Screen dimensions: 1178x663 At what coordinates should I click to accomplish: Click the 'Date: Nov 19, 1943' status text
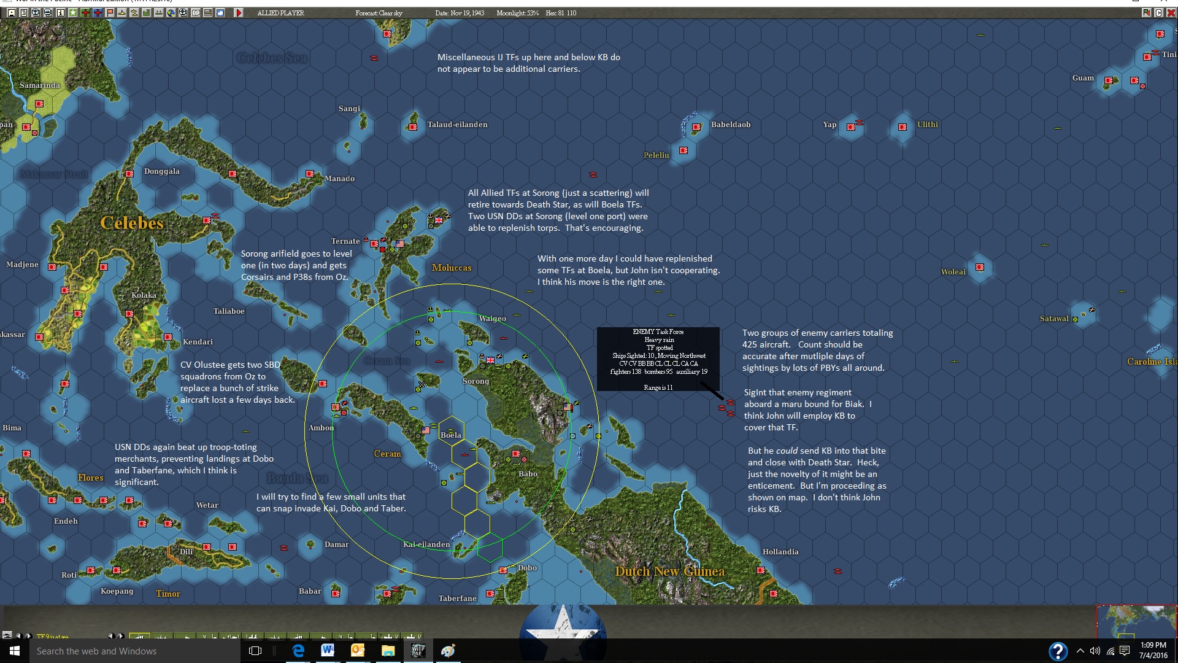(460, 13)
